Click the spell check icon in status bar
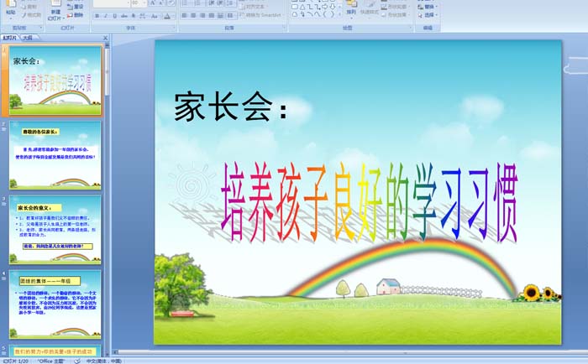This screenshot has width=588, height=364. pyautogui.click(x=77, y=361)
